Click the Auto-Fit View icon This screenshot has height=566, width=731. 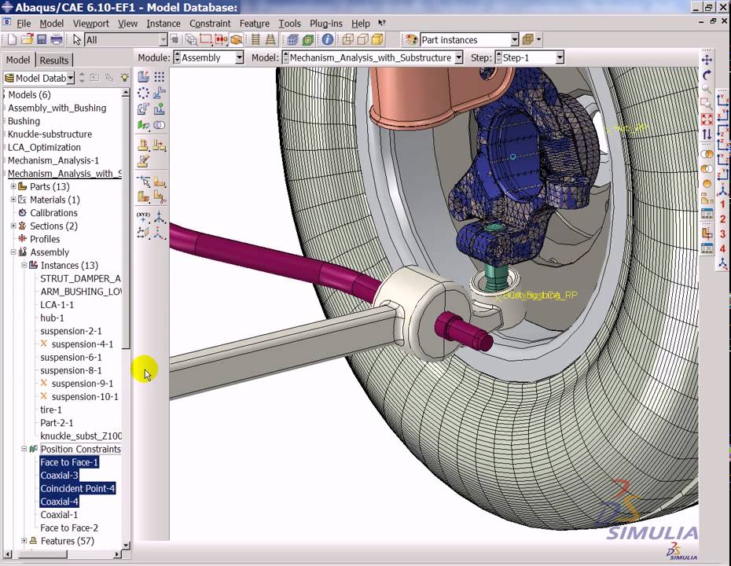point(707,119)
